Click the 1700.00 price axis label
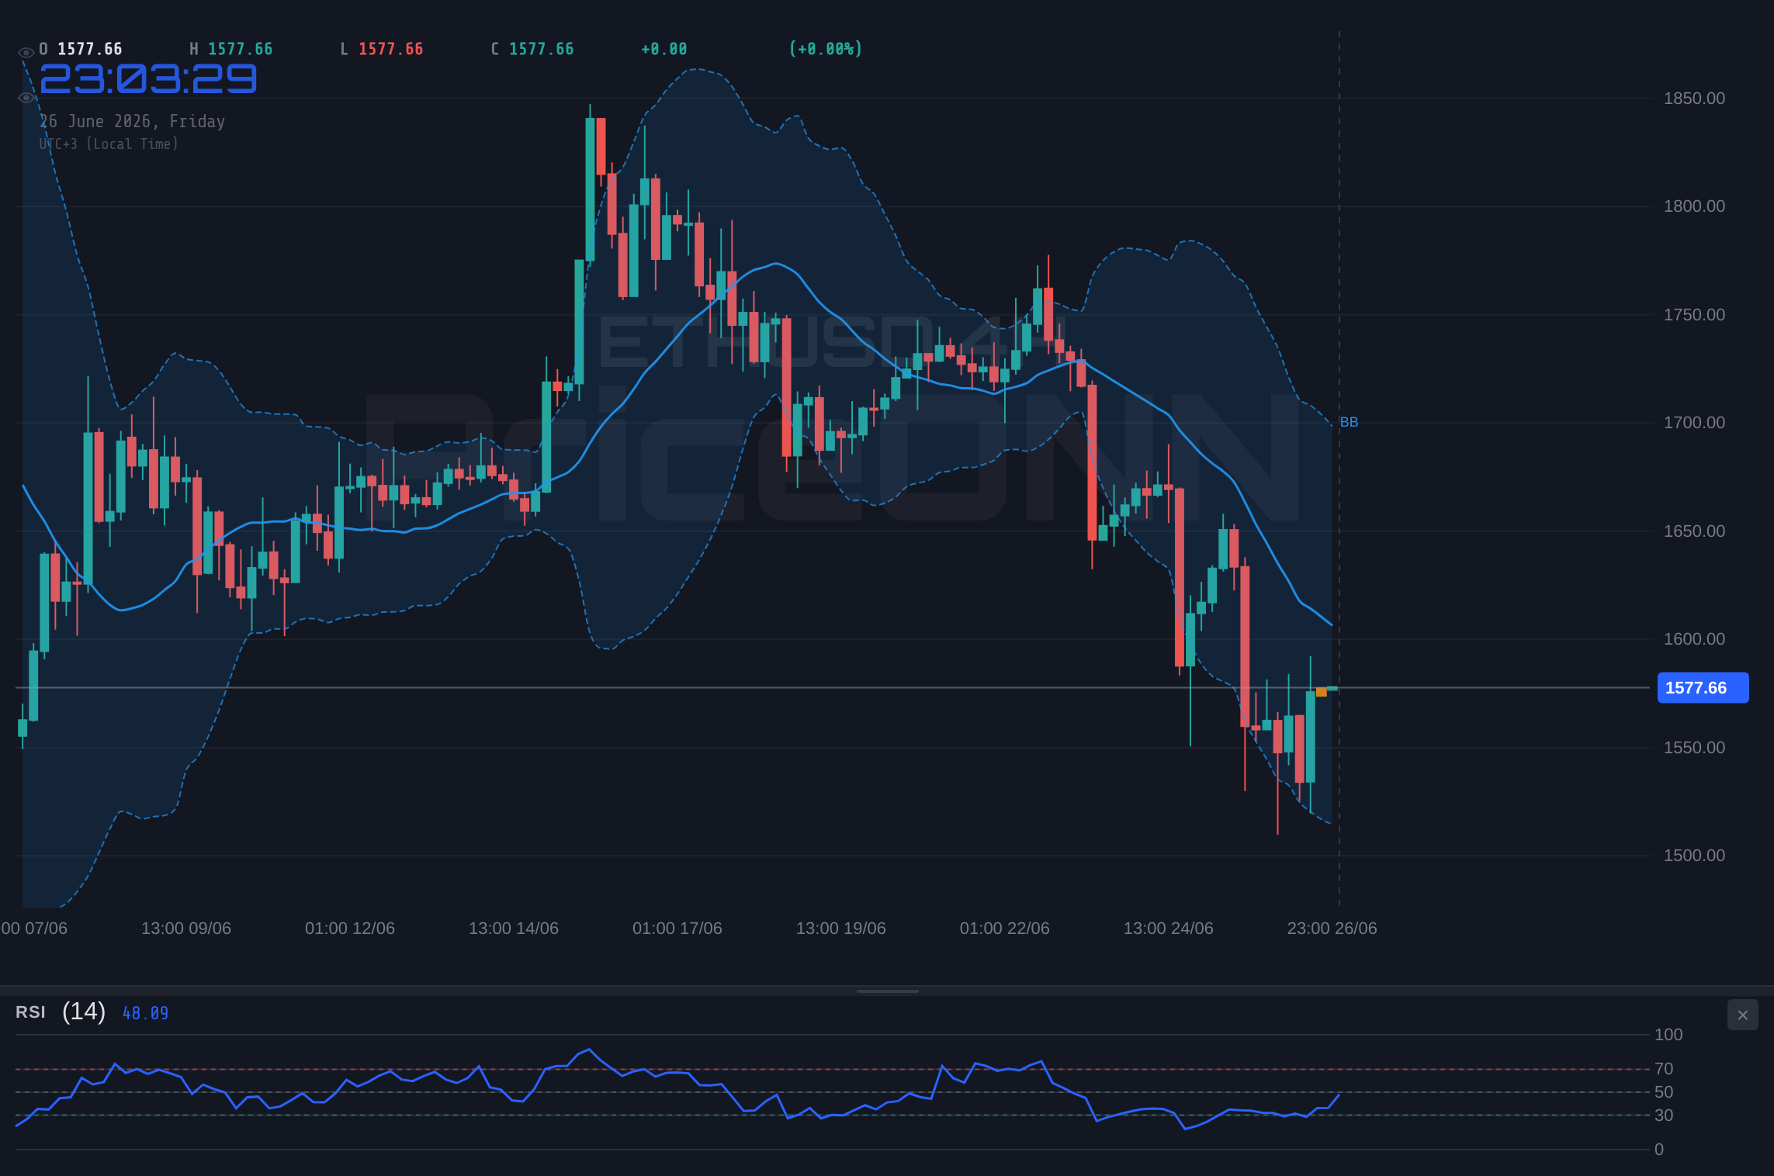 (x=1694, y=423)
